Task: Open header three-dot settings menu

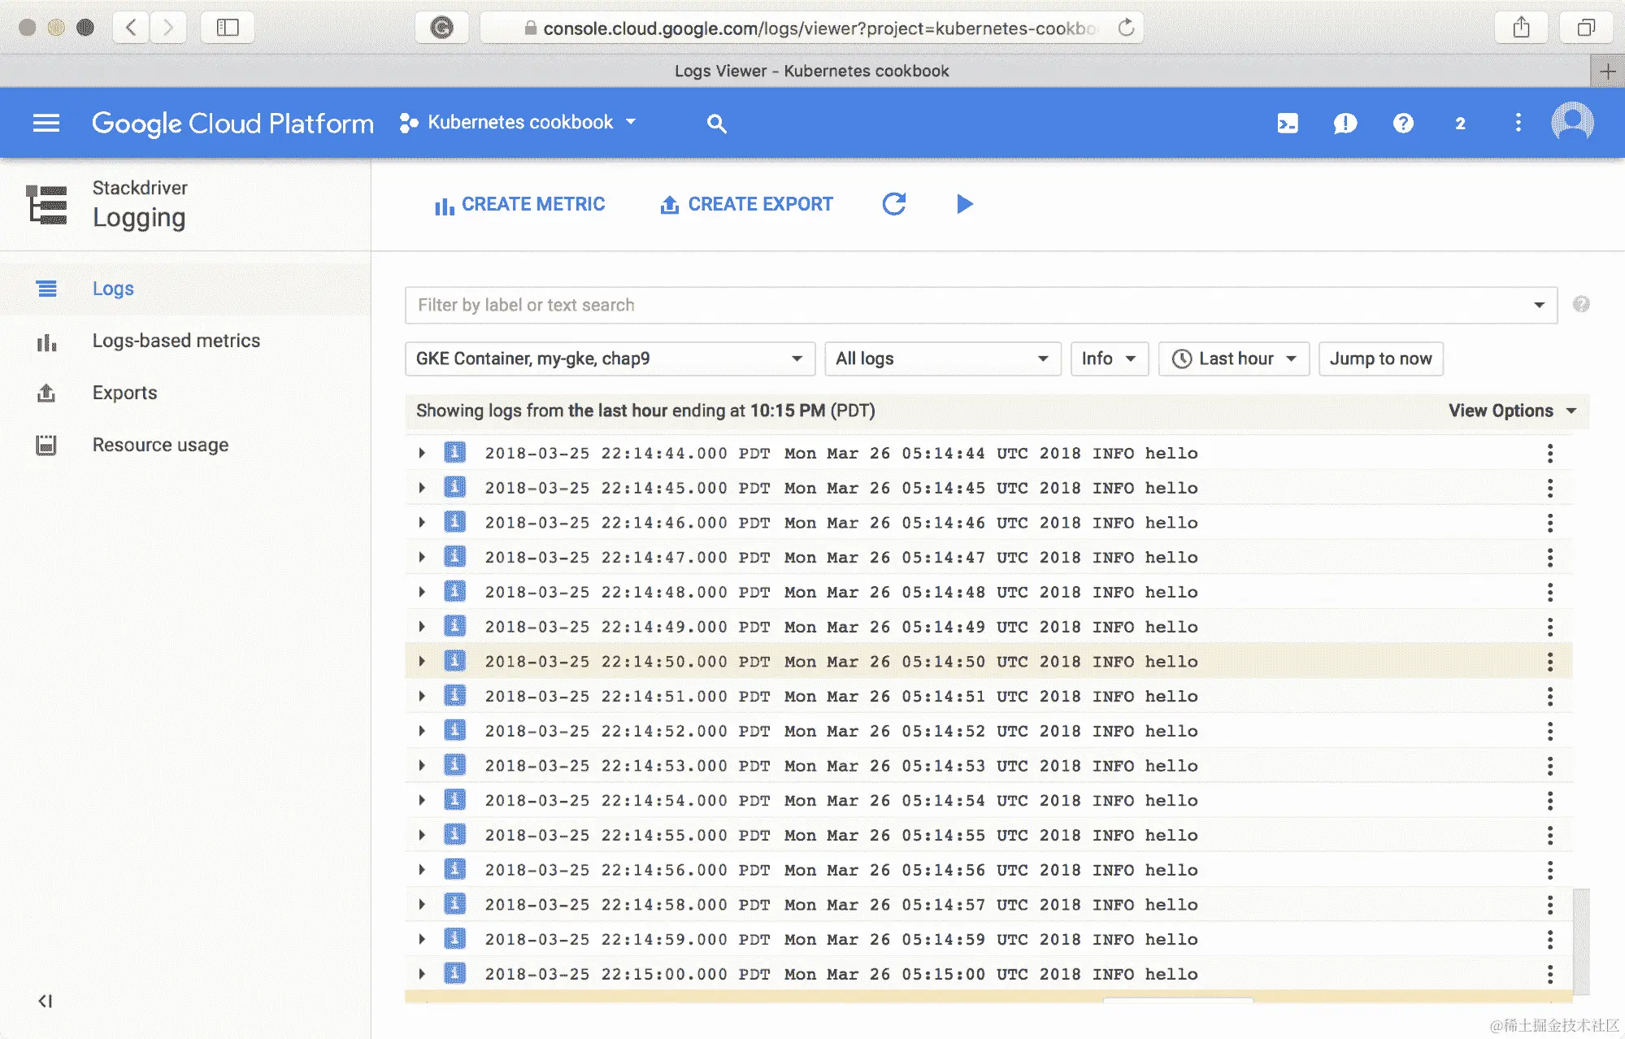Action: click(1518, 123)
